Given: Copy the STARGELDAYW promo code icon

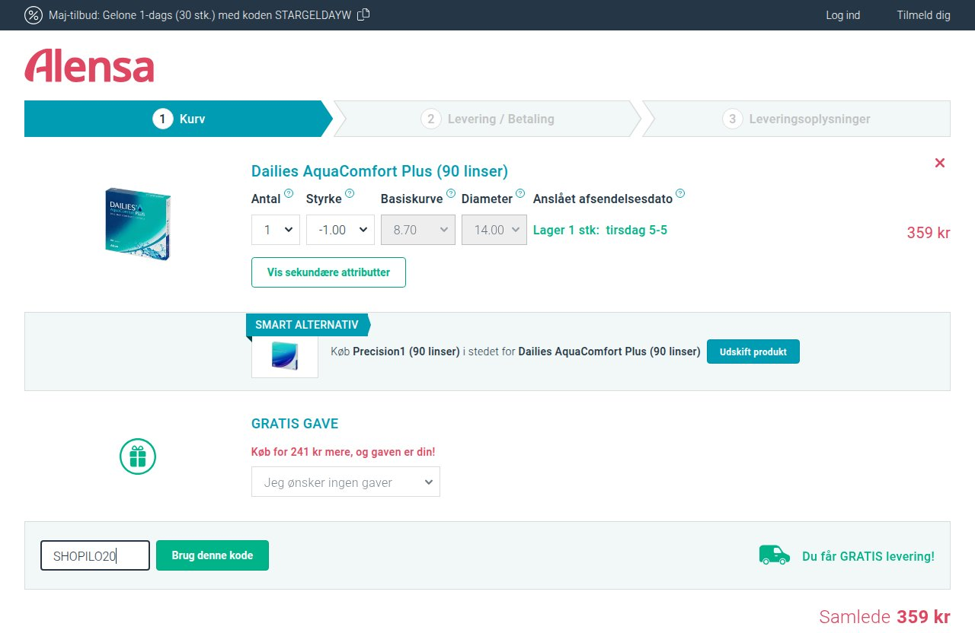Looking at the screenshot, I should (363, 14).
